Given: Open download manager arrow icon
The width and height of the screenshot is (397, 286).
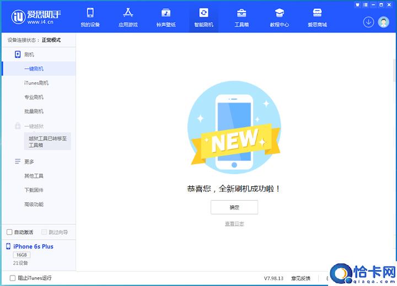Looking at the screenshot, I should [368, 22].
